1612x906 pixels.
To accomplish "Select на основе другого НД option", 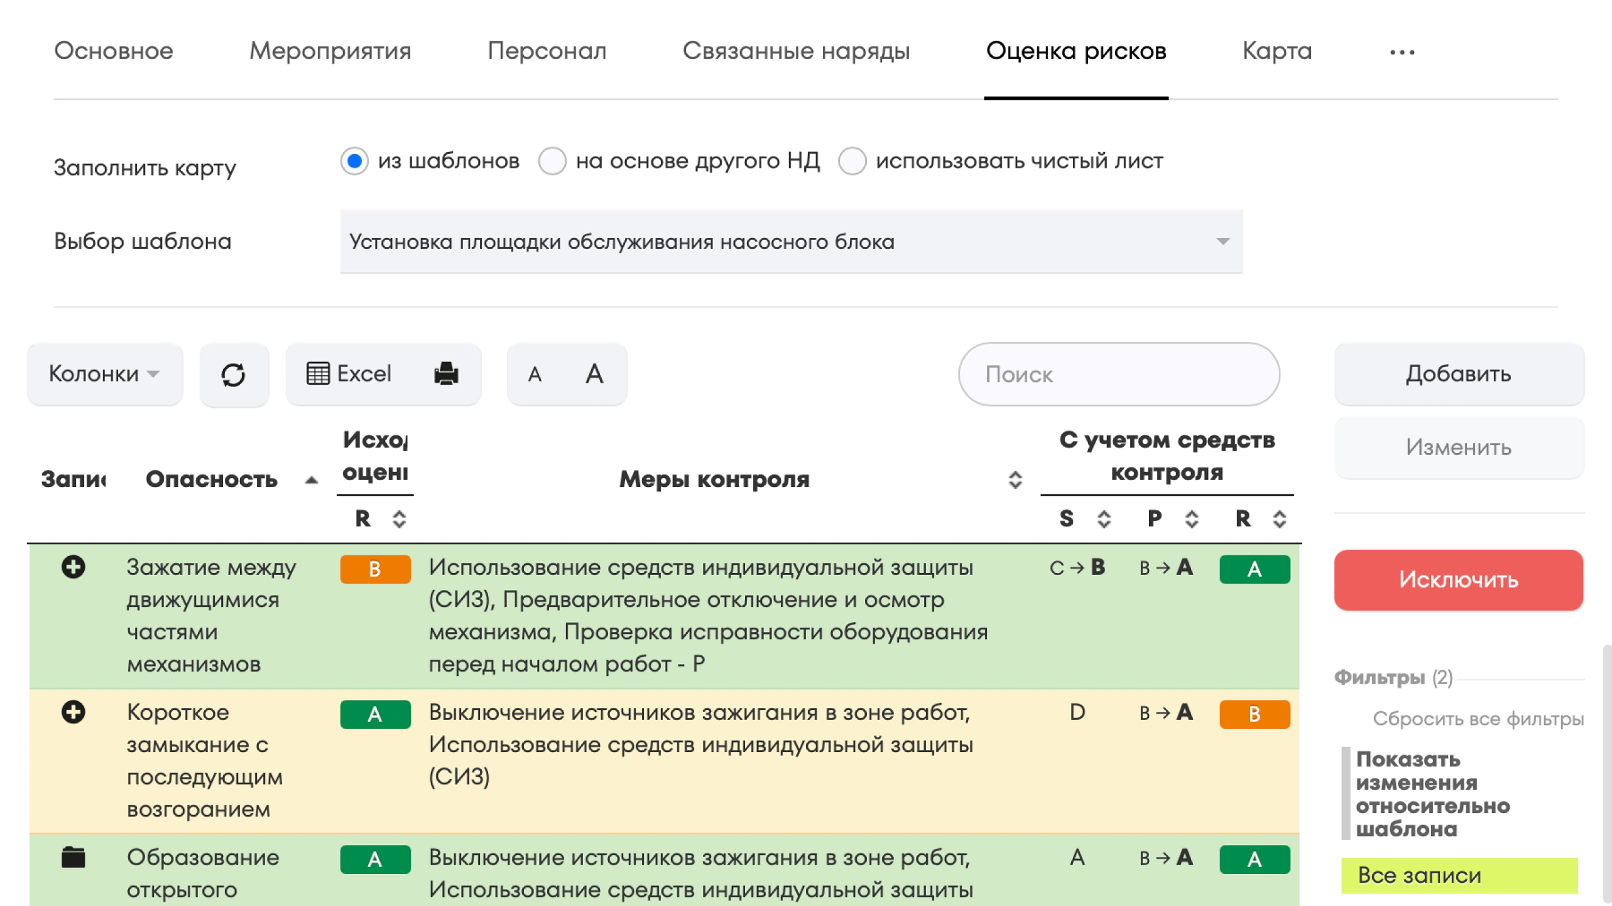I will (553, 161).
